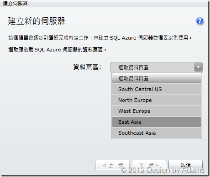Select East Asia region
This screenshot has width=210, height=177.
click(157, 122)
